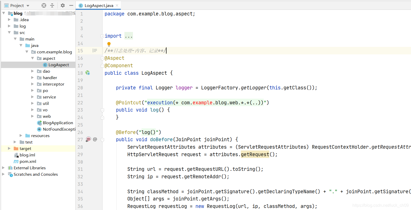Select Scratches and Consoles node
The height and width of the screenshot is (210, 411).
[x=36, y=174]
